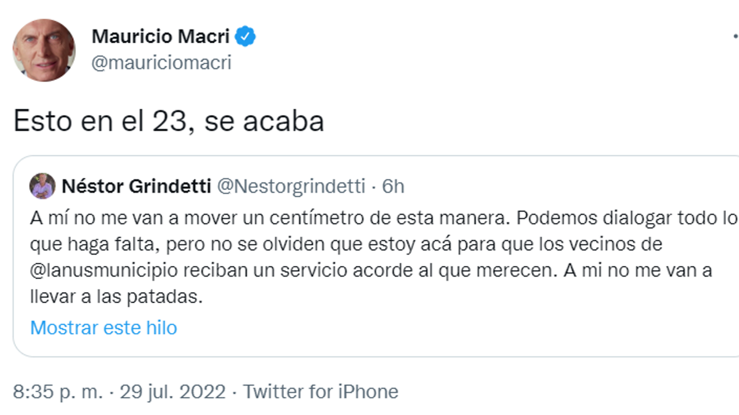Open the "Twitter for iPhone" source link

tap(321, 392)
